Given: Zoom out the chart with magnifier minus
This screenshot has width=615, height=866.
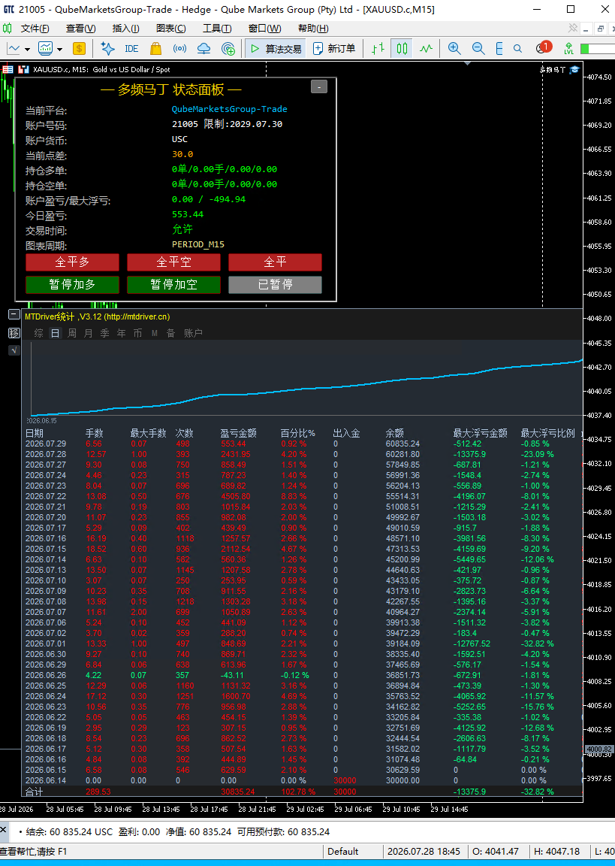Looking at the screenshot, I should point(478,49).
